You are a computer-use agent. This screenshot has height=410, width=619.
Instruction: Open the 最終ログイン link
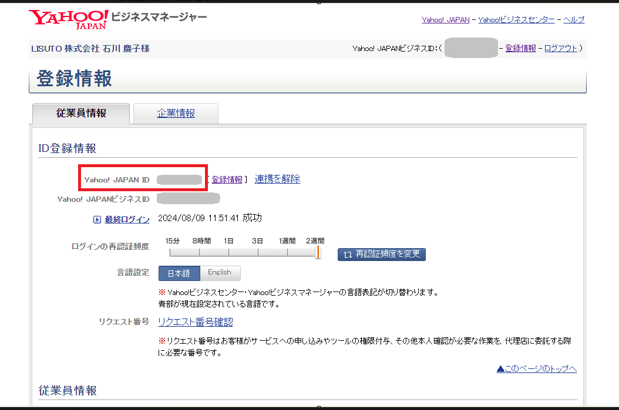127,219
